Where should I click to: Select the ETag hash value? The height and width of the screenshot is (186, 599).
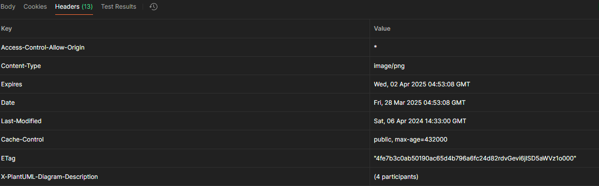(x=475, y=158)
